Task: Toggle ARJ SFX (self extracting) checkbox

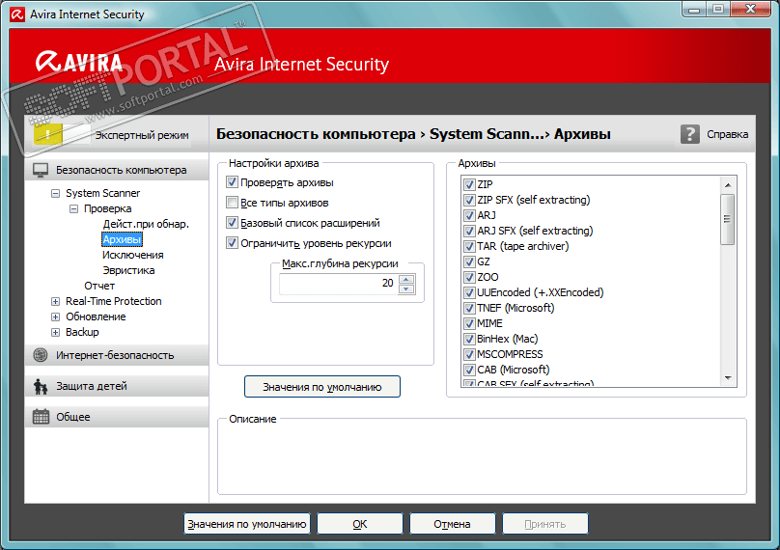Action: [x=469, y=232]
